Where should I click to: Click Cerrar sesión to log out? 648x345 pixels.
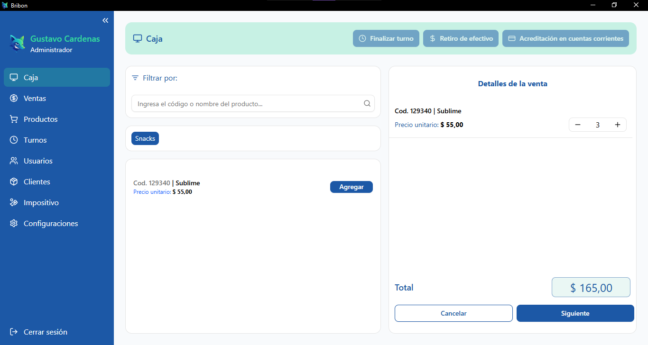click(45, 332)
